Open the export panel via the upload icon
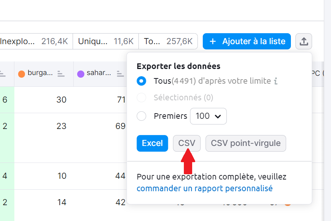 pos(304,41)
